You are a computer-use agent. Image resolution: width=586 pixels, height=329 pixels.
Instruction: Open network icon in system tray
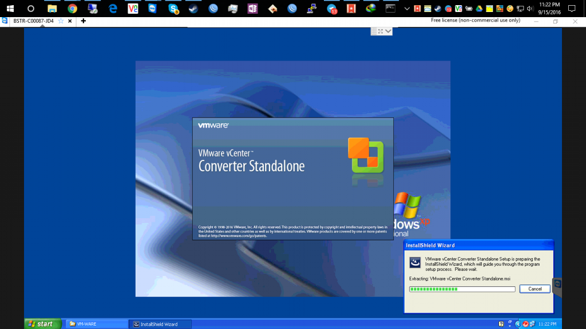point(520,9)
